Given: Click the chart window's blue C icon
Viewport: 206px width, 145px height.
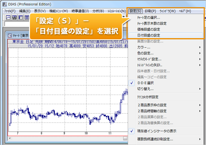Looking at the screenshot, I should click(x=10, y=35).
